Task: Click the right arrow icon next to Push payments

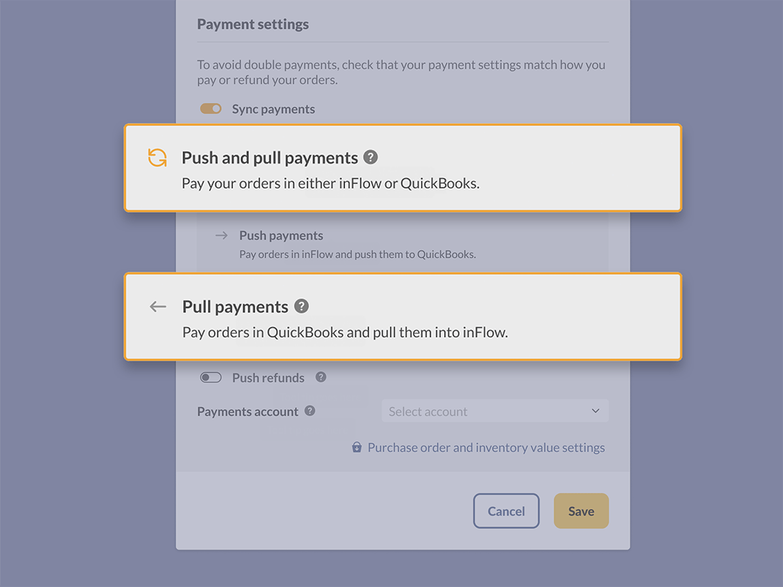Action: click(221, 235)
